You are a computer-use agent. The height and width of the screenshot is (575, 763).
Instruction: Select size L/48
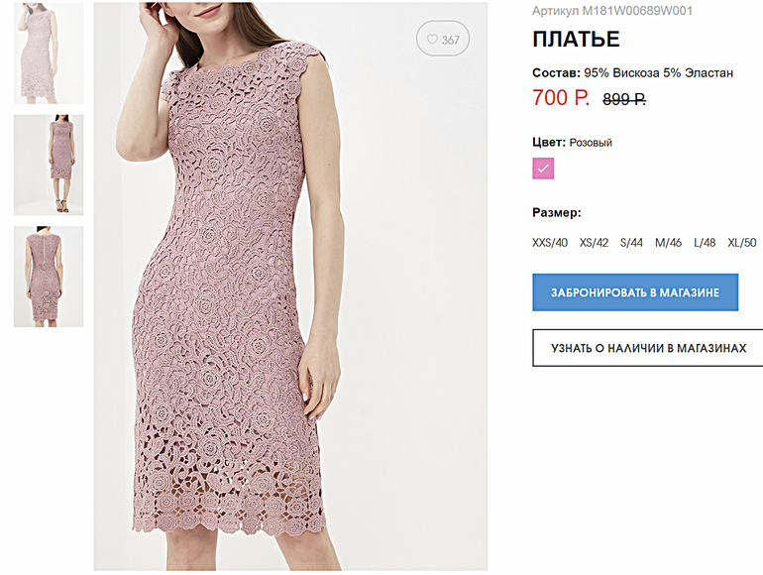click(705, 243)
